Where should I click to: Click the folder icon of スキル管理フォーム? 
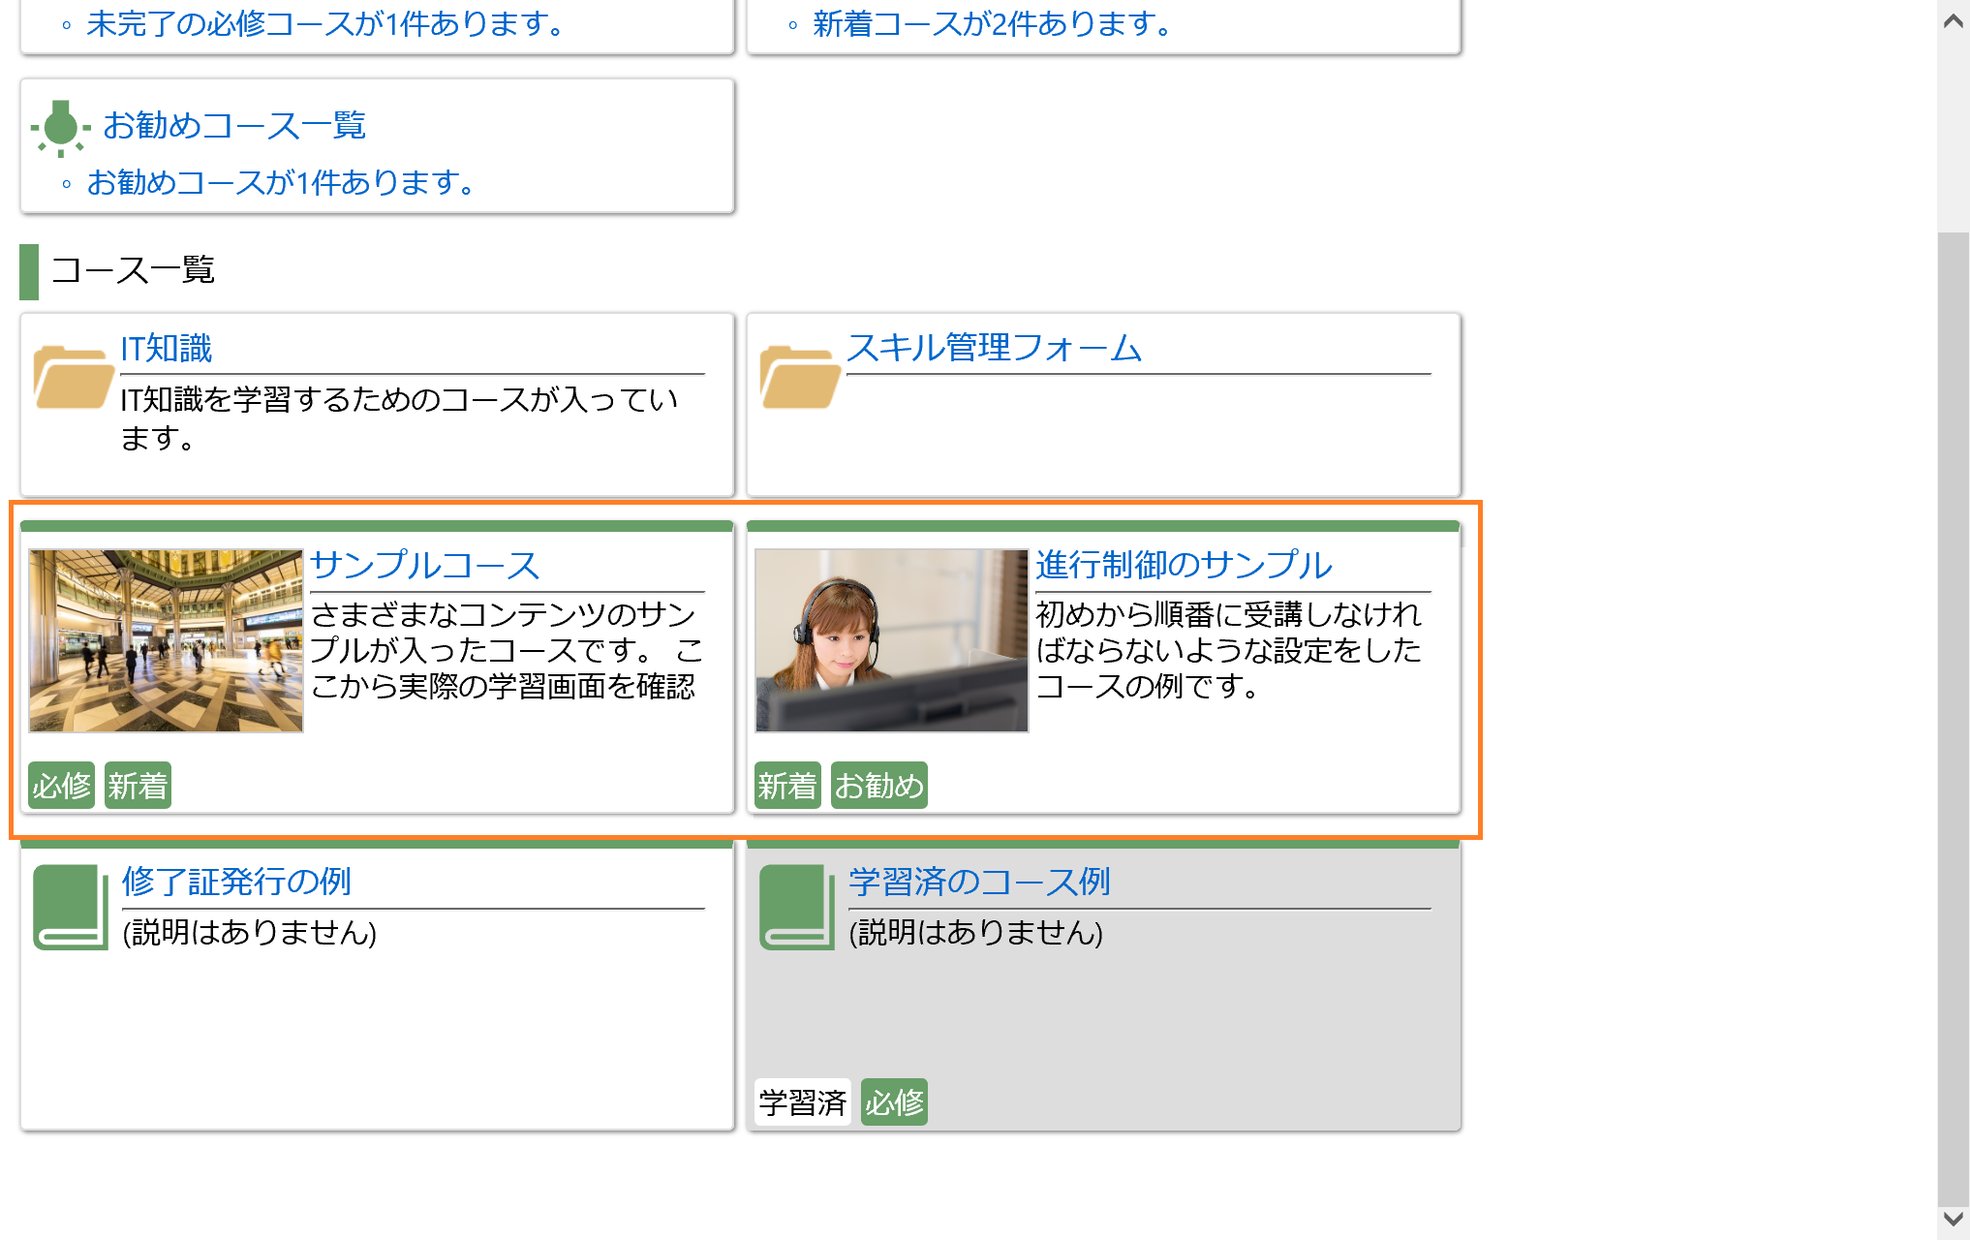pos(800,377)
